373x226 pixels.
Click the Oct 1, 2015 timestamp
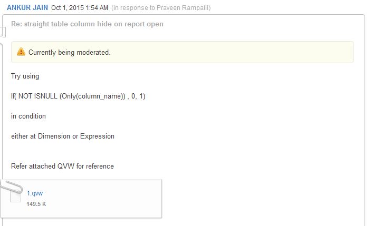(x=80, y=8)
